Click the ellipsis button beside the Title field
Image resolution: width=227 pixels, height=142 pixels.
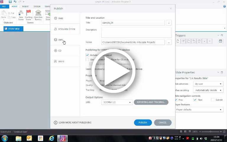click(x=169, y=23)
